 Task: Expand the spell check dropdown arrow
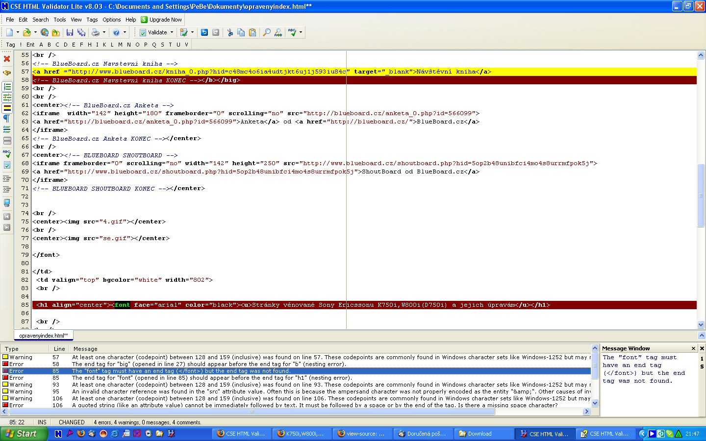point(301,32)
